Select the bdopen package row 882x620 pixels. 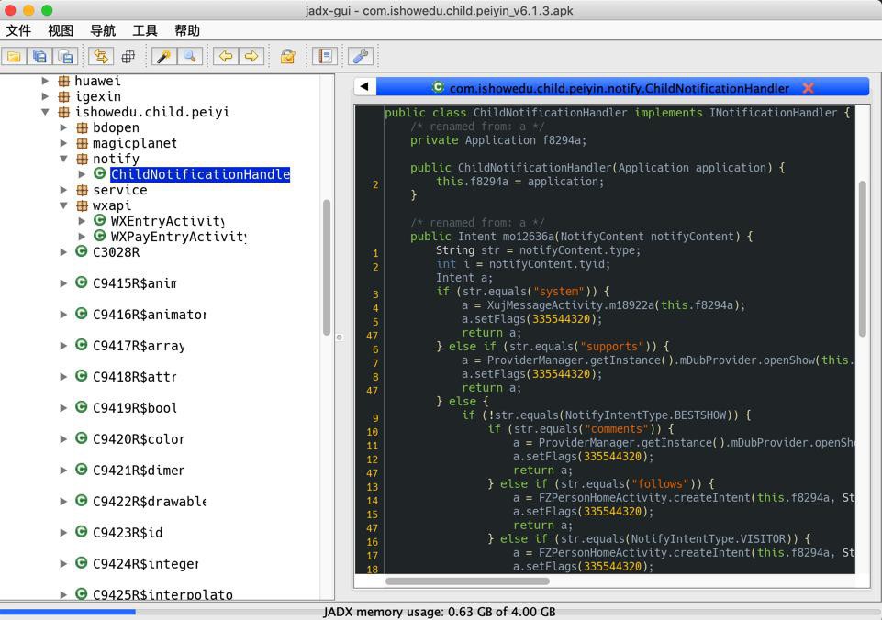pos(116,127)
